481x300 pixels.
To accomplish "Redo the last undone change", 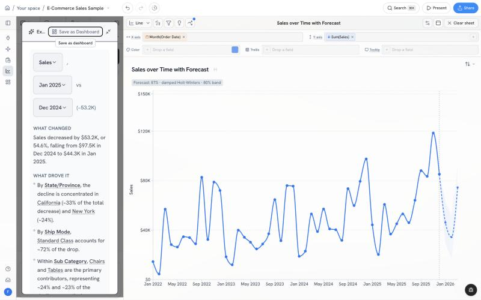I will point(141,8).
